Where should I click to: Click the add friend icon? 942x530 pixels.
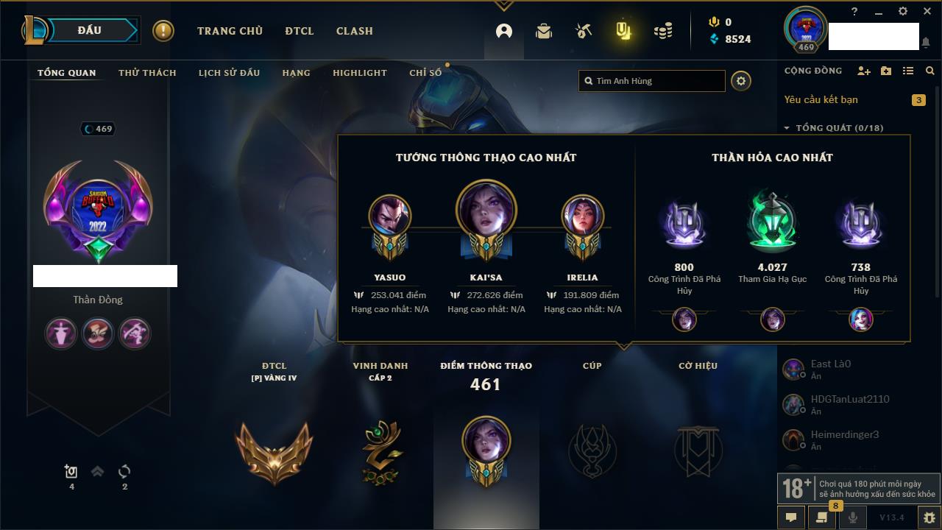[864, 71]
